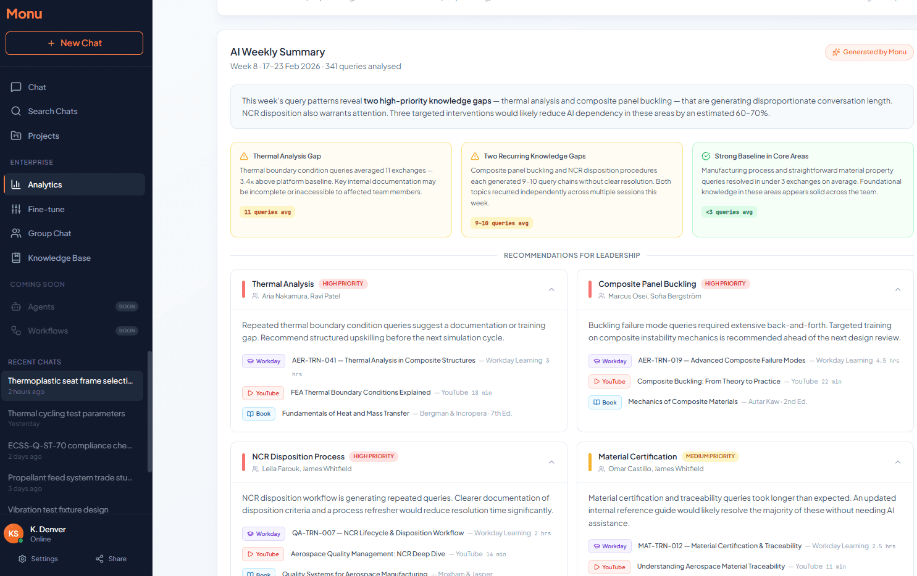
Task: Click Book tag for Mechanics of Composite Materials
Action: (605, 403)
